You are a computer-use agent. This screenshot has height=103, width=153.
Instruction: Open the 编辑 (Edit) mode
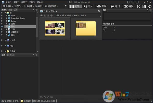129,6
